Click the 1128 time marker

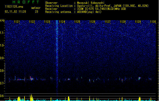[123, 22]
